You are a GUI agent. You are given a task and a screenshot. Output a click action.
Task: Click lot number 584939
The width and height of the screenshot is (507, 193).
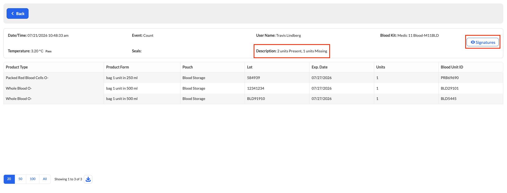(x=253, y=78)
